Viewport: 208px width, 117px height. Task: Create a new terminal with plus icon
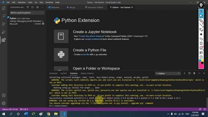[x=184, y=73]
